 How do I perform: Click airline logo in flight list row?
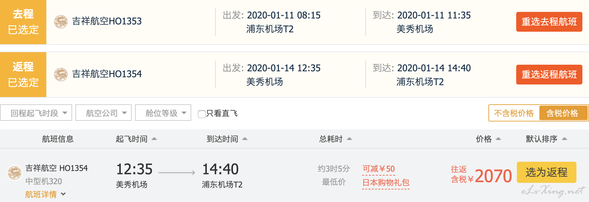pos(15,173)
